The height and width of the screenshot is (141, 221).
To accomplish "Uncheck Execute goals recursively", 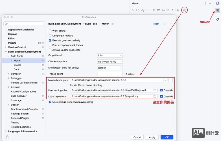I will (50, 41).
